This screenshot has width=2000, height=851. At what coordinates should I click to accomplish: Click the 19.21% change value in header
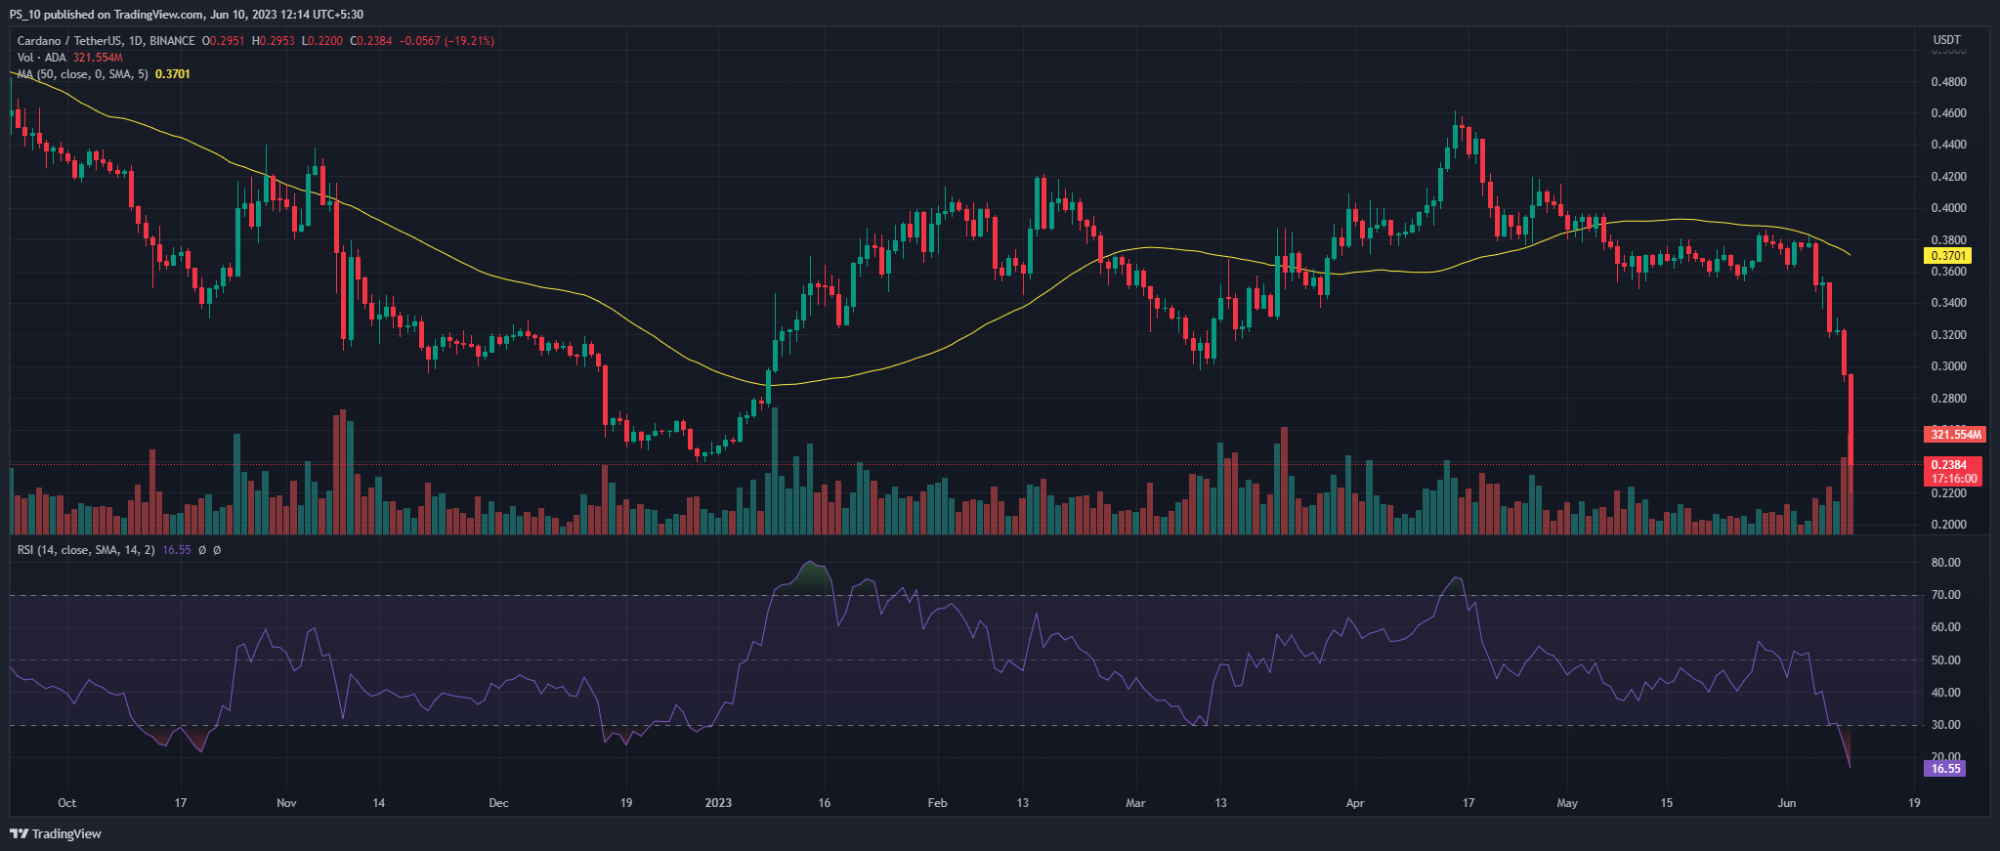[x=470, y=41]
